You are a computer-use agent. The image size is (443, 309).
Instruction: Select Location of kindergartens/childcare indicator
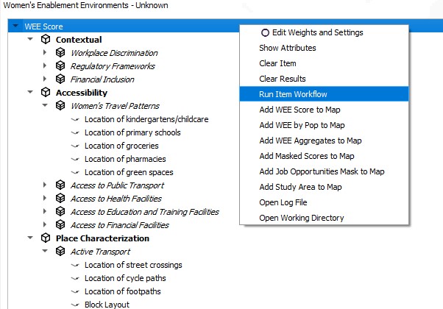point(146,119)
